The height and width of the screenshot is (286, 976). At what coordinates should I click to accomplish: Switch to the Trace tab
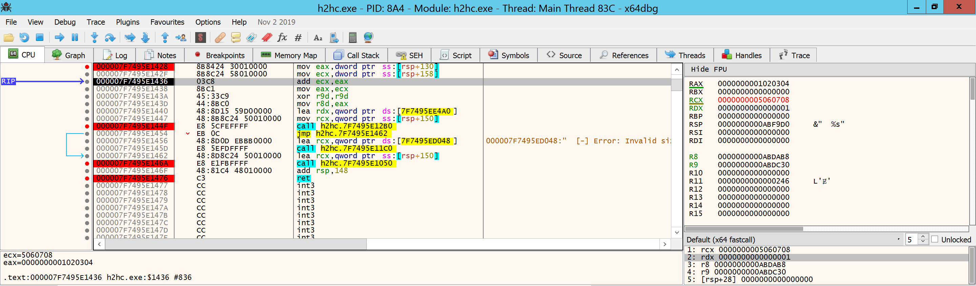pyautogui.click(x=794, y=55)
